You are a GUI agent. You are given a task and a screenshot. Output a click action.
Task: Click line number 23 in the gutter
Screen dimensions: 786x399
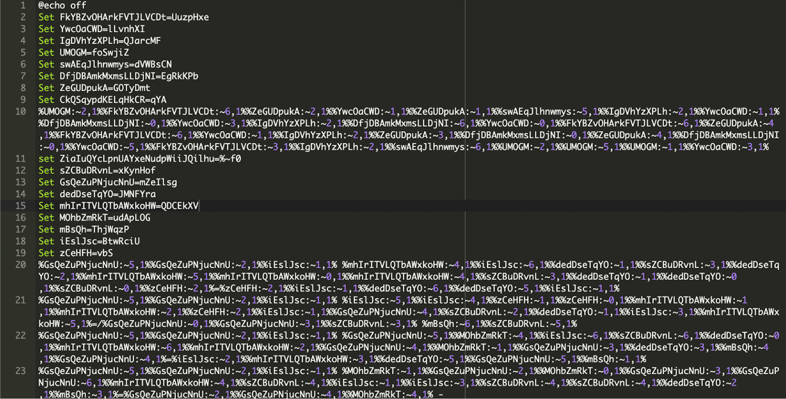pos(21,371)
